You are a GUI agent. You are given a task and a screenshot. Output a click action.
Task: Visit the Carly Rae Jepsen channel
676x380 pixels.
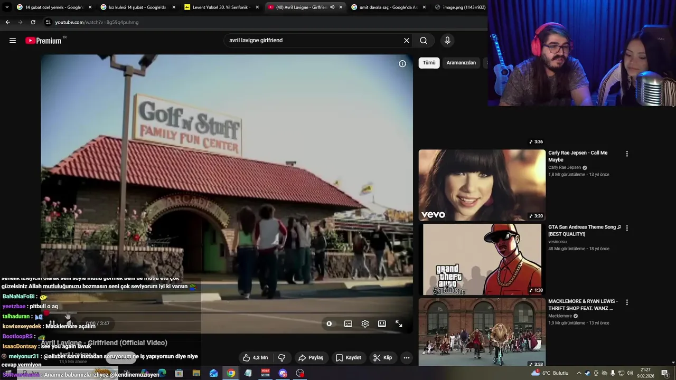565,167
